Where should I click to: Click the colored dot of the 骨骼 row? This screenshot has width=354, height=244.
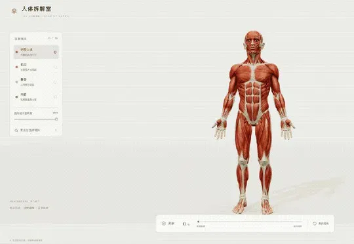[x=16, y=82]
